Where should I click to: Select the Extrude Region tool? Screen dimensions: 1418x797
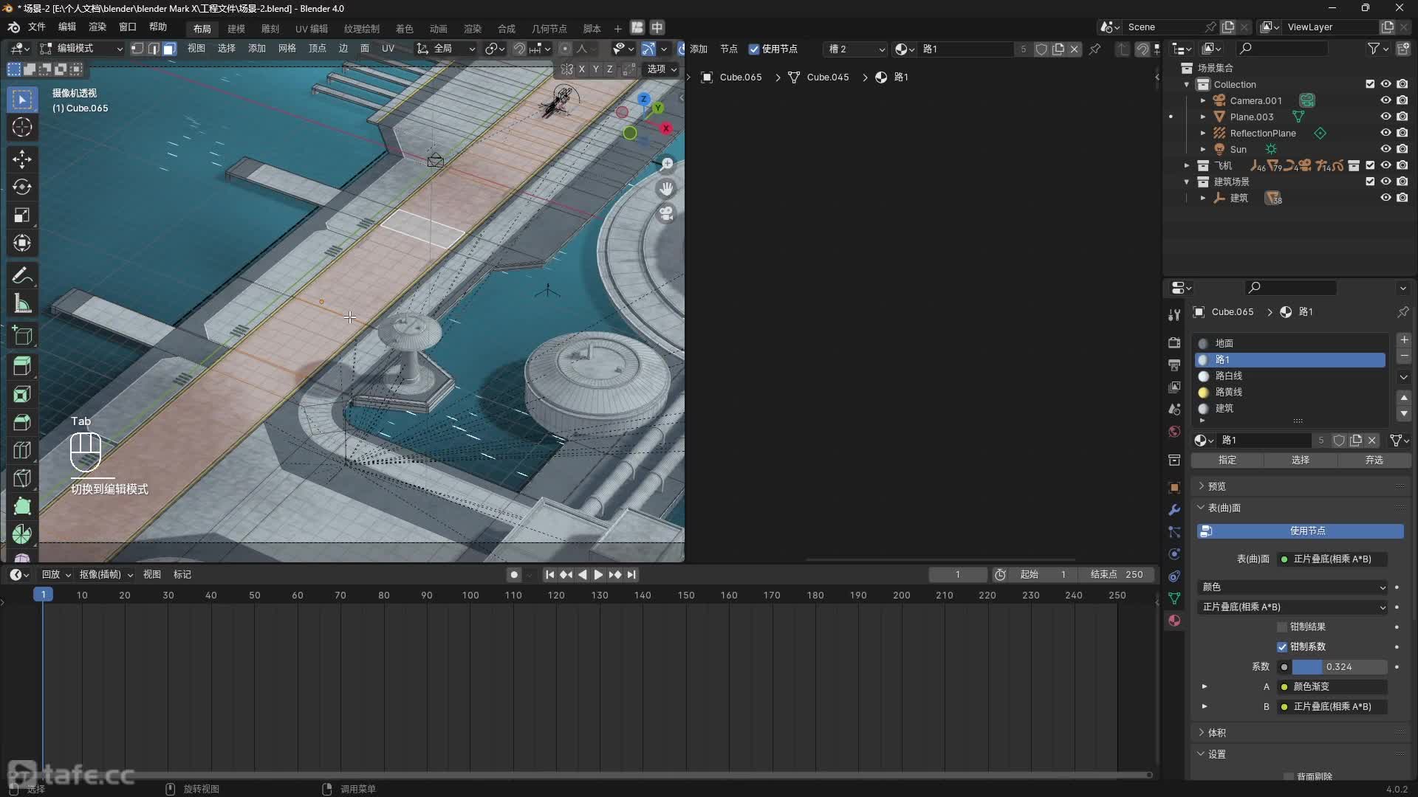click(x=22, y=366)
